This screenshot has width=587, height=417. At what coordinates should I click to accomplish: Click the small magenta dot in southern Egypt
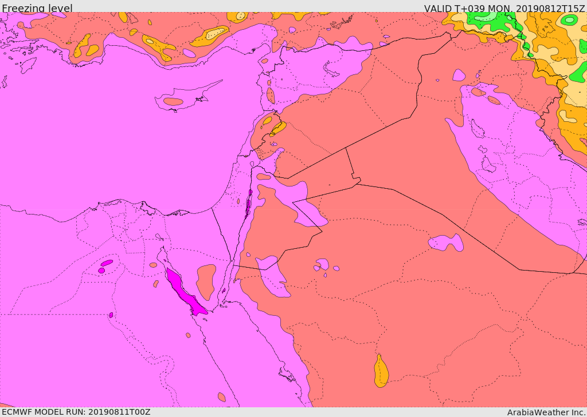click(x=111, y=315)
